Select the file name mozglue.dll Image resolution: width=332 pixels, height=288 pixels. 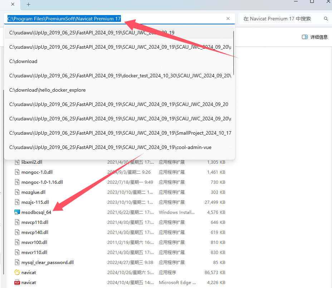click(x=34, y=192)
